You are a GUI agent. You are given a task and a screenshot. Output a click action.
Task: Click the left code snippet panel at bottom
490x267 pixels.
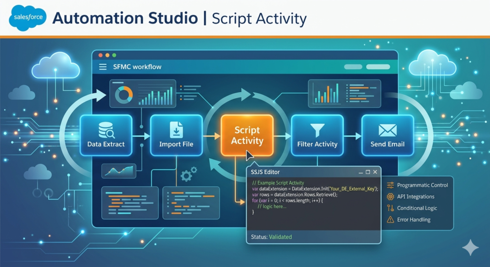pyautogui.click(x=130, y=203)
